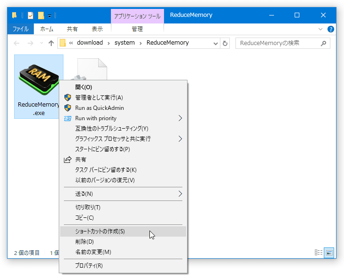The width and height of the screenshot is (344, 277).
Task: Open the Explorer help question mark icon
Action: [x=331, y=29]
